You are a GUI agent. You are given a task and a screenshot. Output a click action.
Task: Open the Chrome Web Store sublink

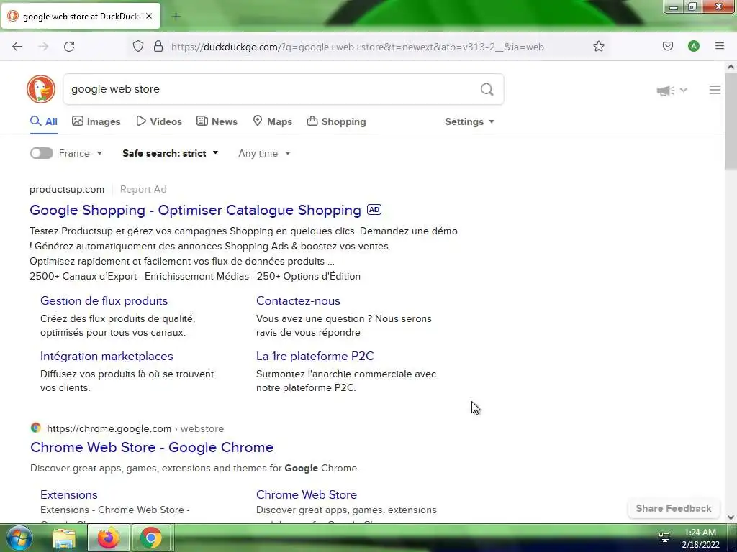[x=307, y=494]
